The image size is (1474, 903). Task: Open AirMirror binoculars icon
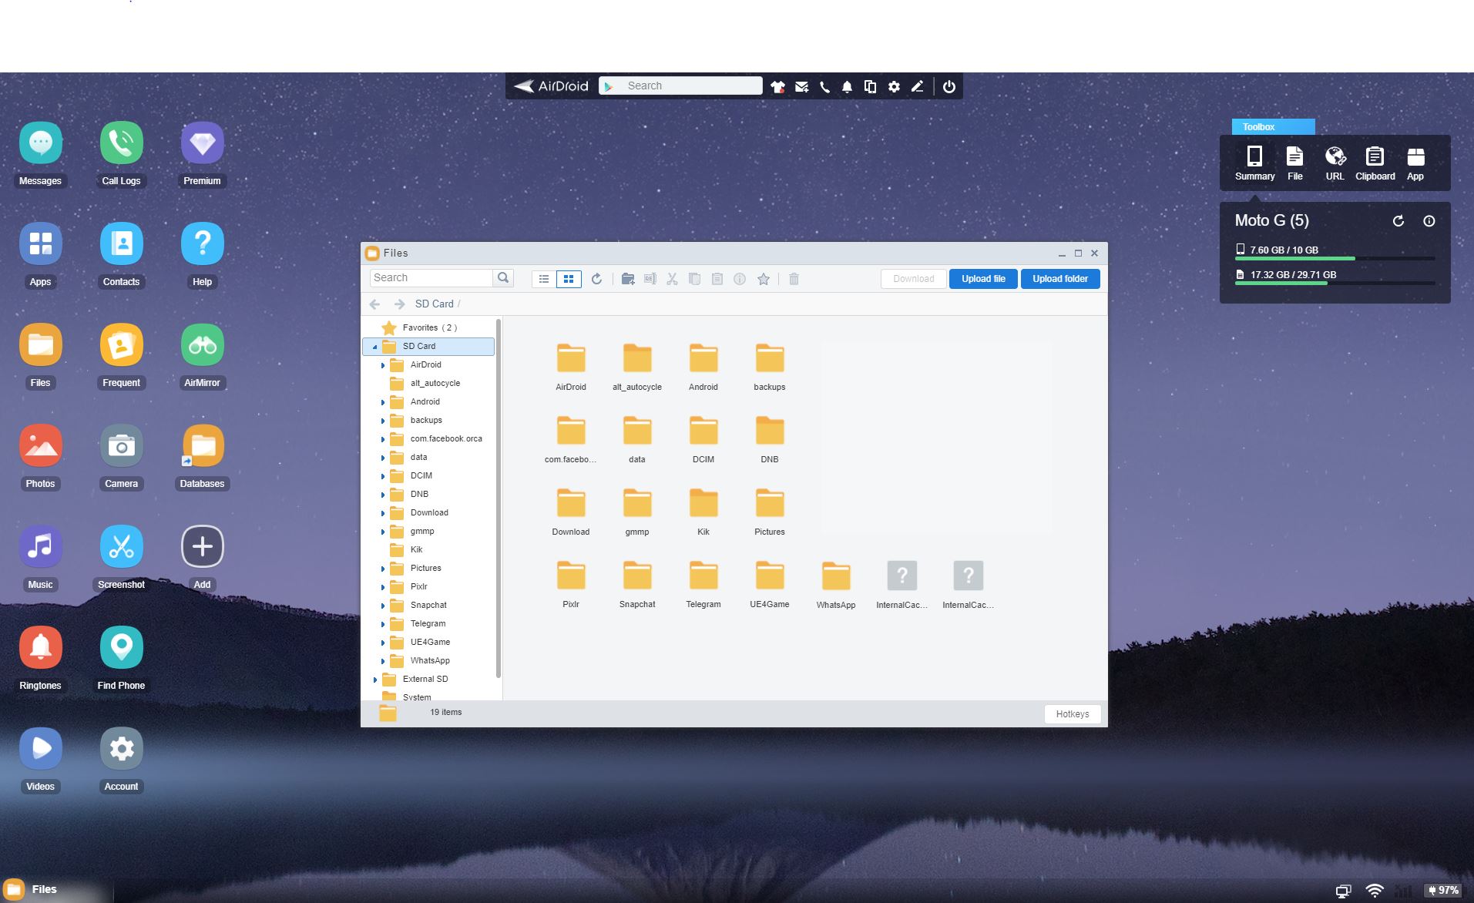[202, 345]
